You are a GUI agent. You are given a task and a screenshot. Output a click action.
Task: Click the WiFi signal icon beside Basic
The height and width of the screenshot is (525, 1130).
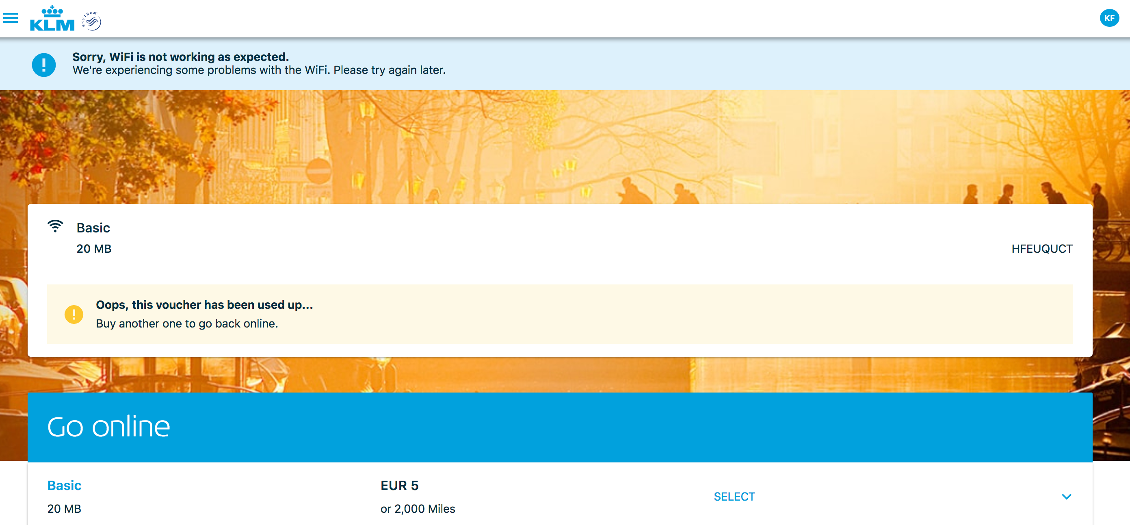[55, 226]
